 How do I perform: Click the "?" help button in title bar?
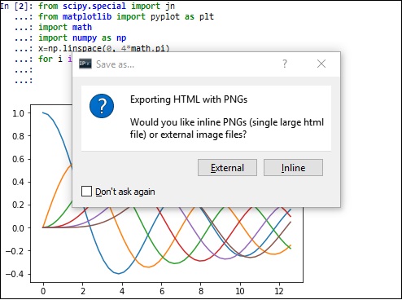point(285,64)
